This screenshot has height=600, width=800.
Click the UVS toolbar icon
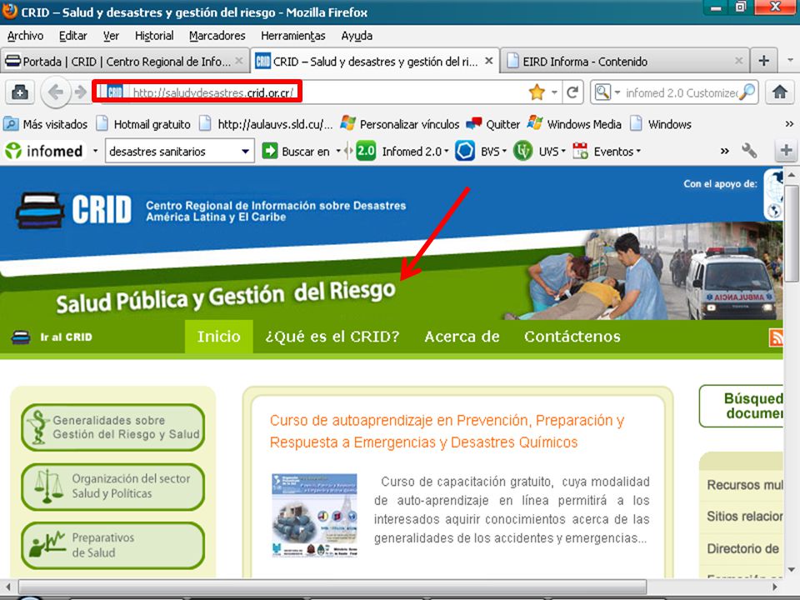click(x=522, y=151)
